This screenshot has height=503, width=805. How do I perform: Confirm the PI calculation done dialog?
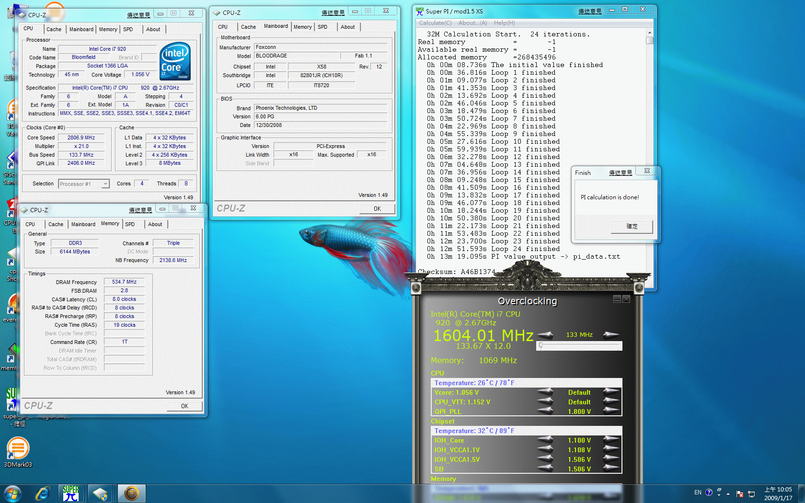632,226
